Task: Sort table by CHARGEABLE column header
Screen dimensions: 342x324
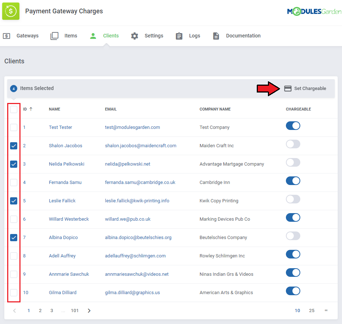Action: pos(298,109)
